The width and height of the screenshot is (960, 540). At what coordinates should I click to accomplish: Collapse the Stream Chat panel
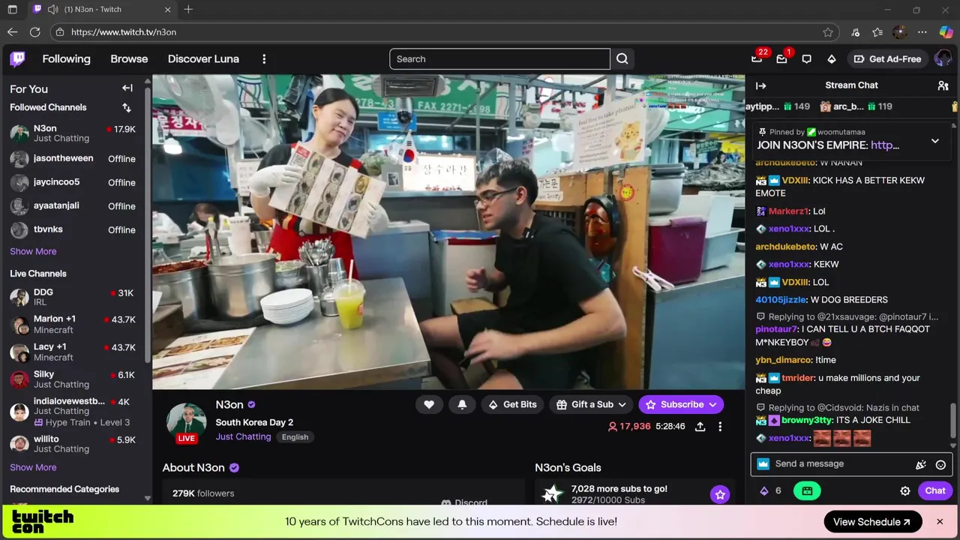click(x=760, y=85)
